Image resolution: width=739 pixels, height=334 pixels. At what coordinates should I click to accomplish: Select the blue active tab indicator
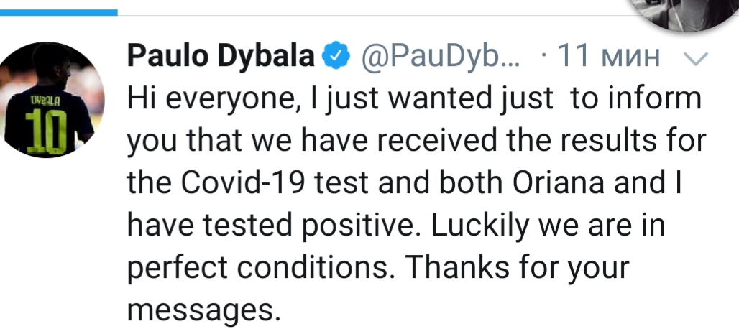pyautogui.click(x=58, y=11)
